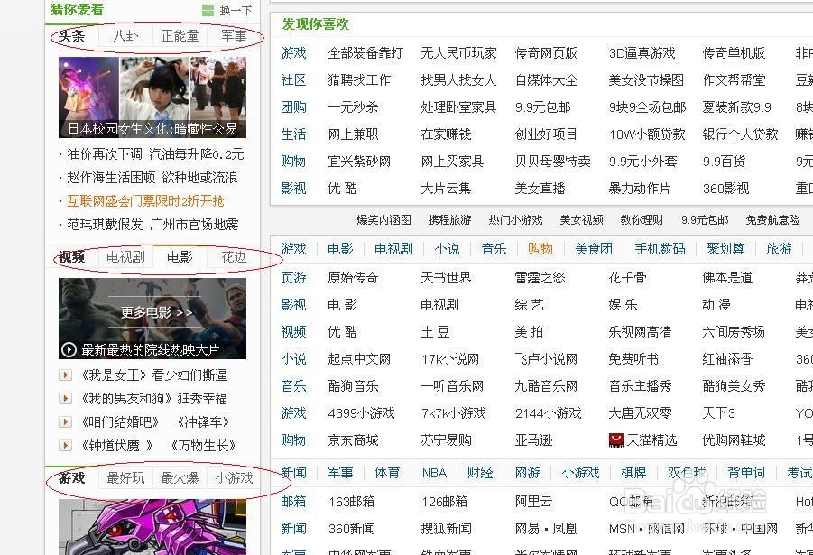Switch to the 电视剧 video tab

[x=125, y=257]
